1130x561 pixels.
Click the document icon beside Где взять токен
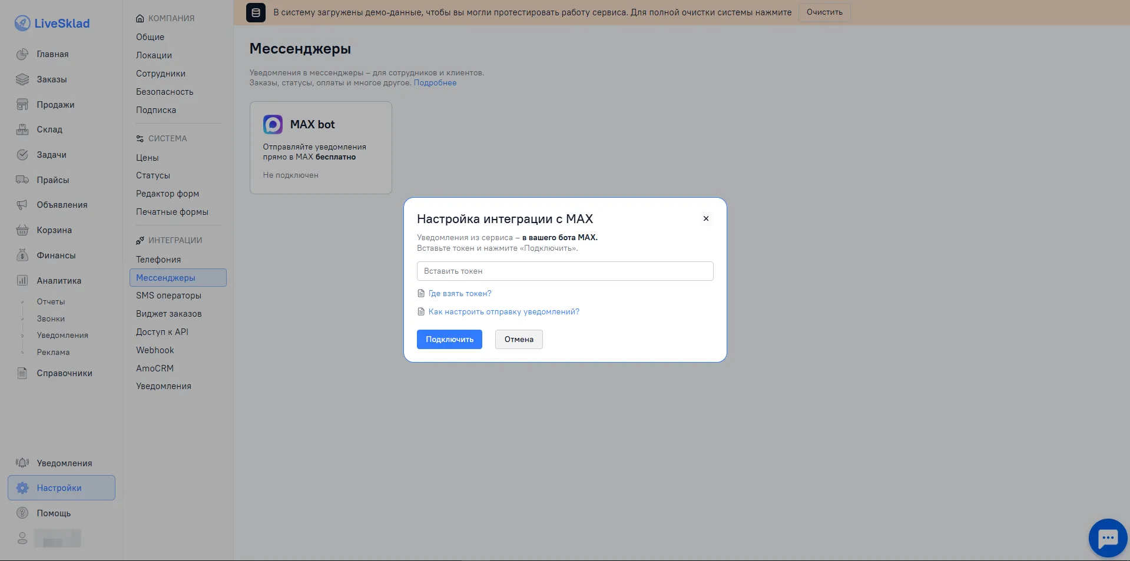tap(420, 294)
